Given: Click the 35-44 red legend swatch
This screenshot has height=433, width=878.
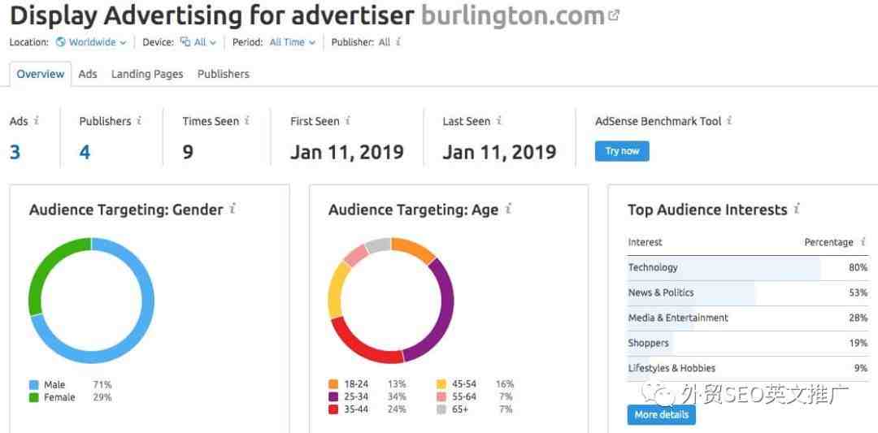Looking at the screenshot, I should (x=333, y=409).
